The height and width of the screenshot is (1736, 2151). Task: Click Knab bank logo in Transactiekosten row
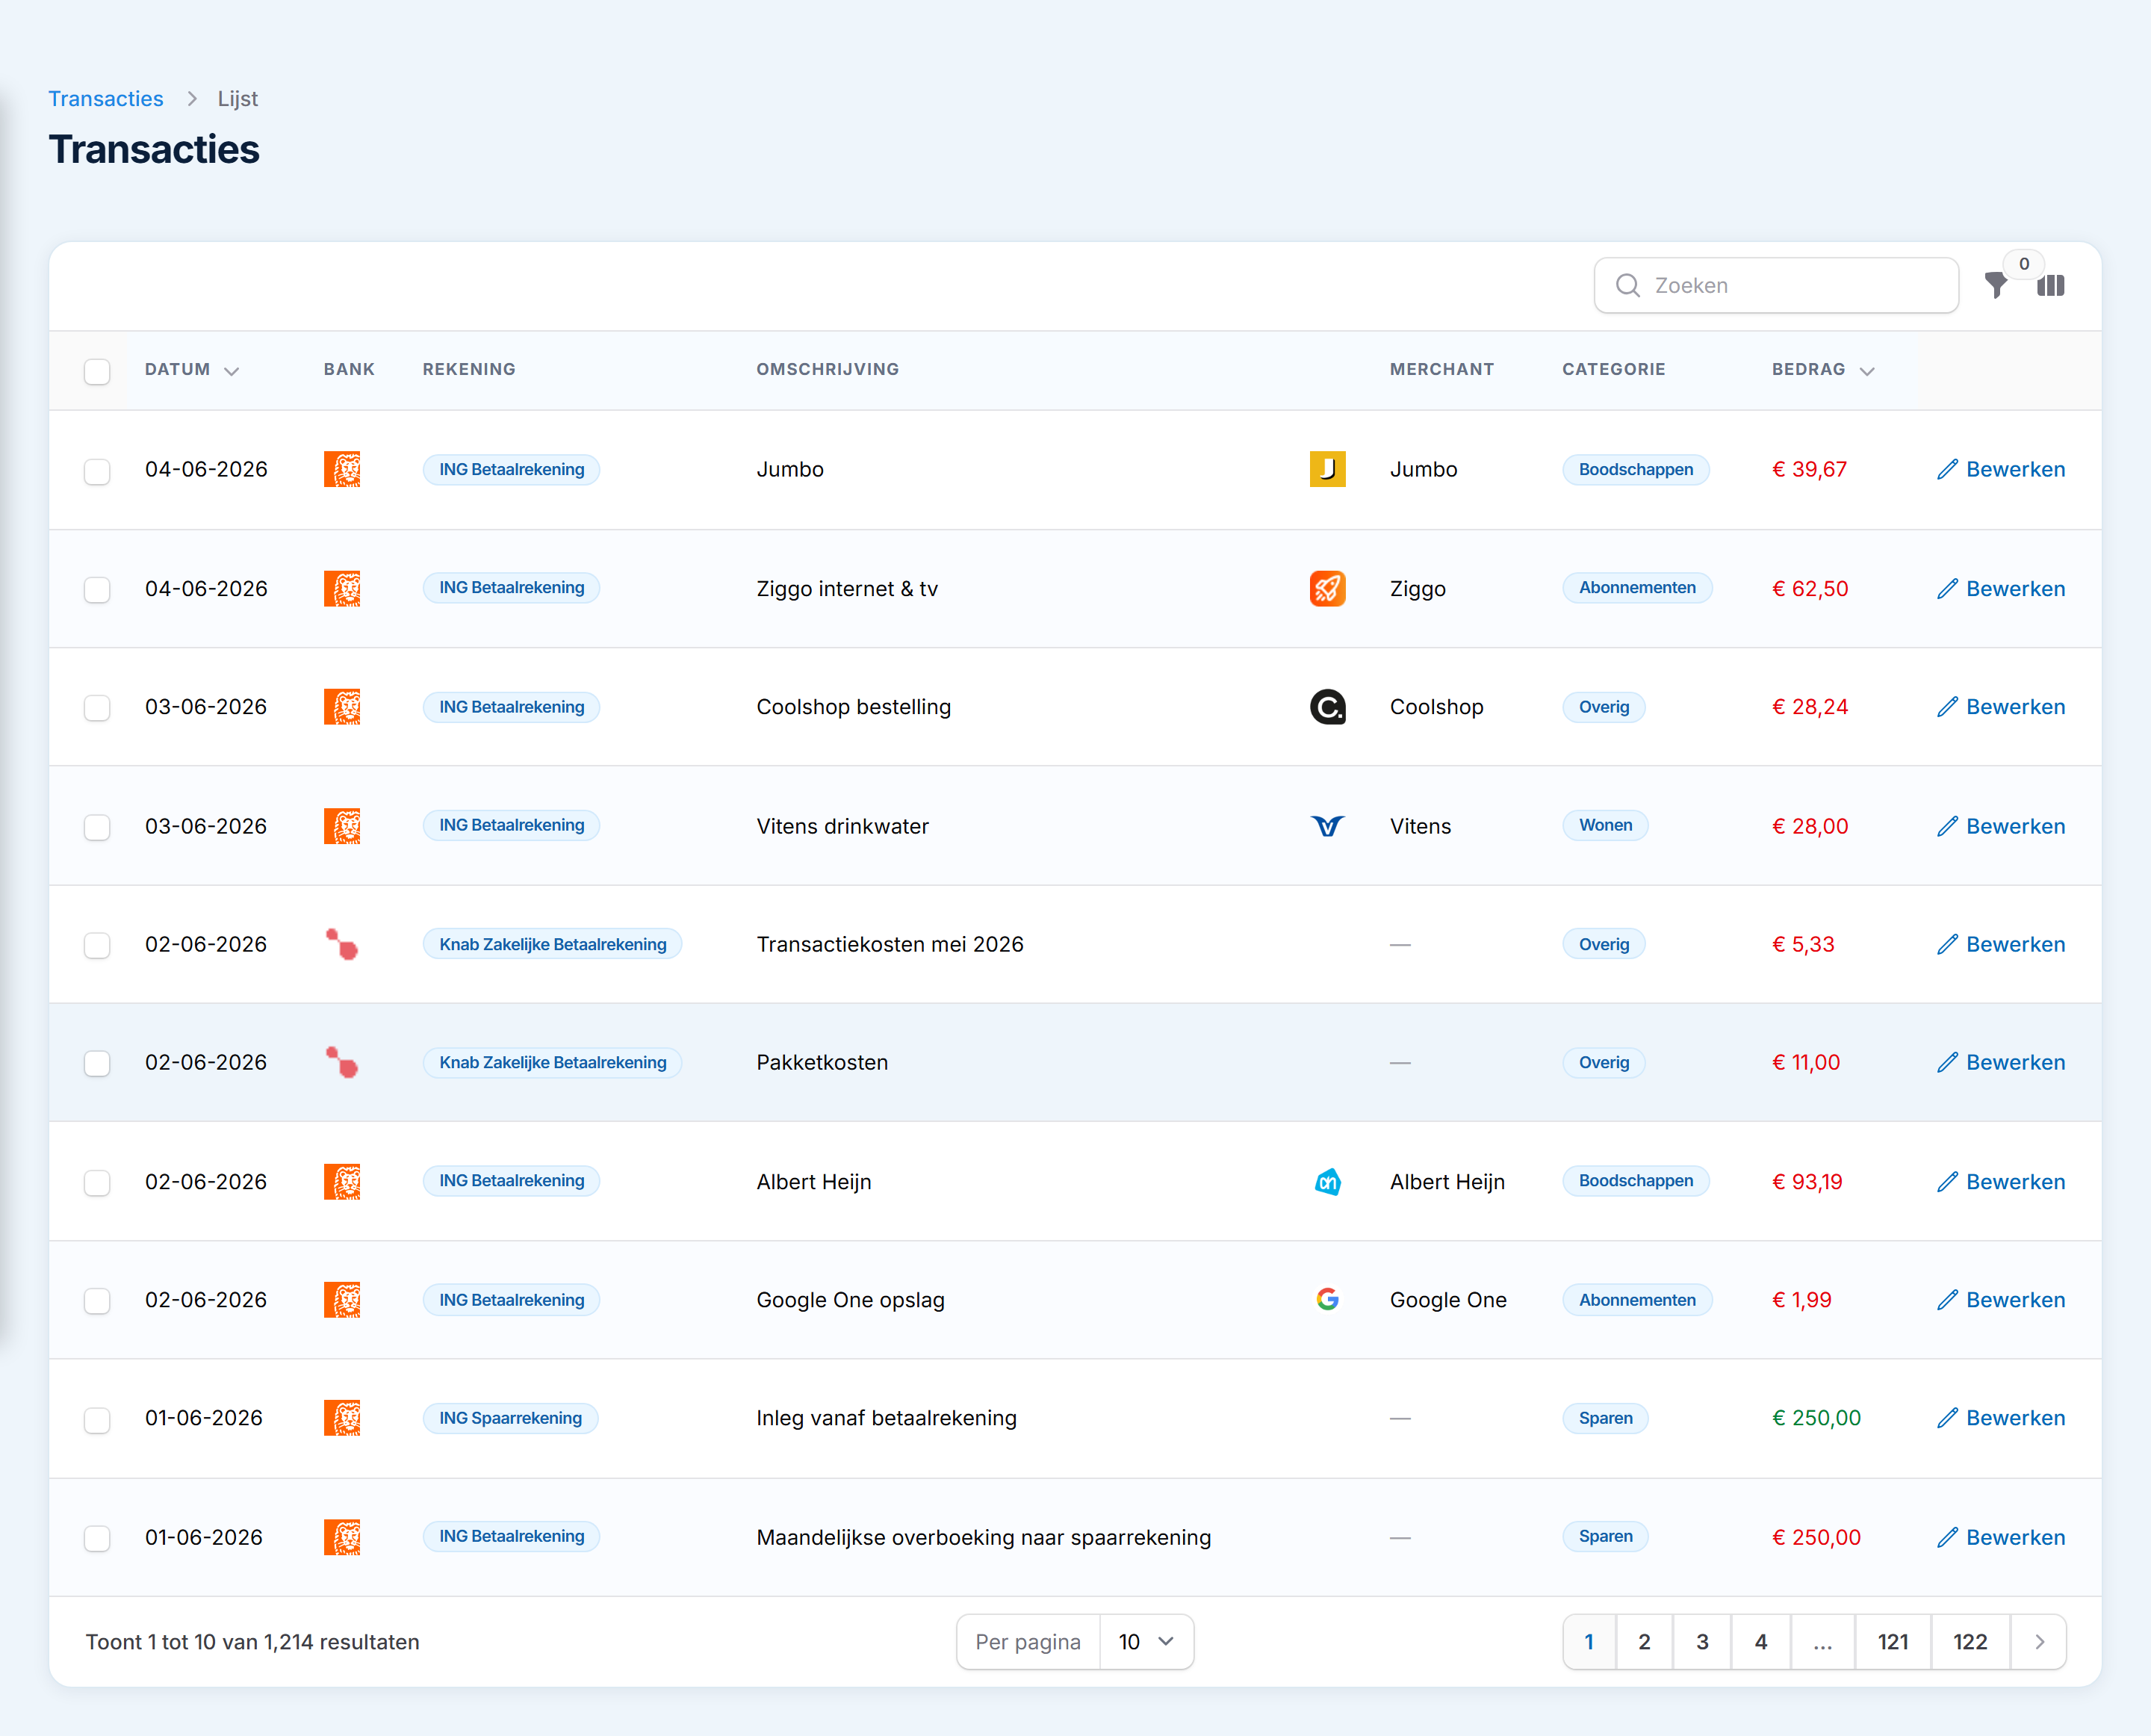click(342, 945)
